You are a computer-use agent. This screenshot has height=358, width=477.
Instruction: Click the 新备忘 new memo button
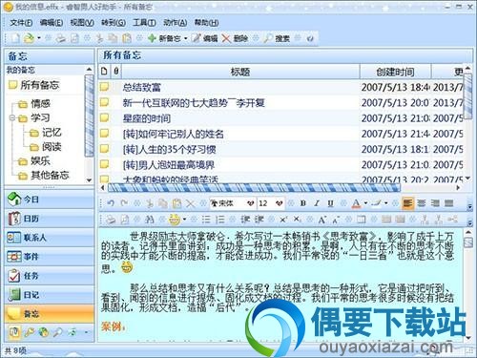tap(164, 38)
